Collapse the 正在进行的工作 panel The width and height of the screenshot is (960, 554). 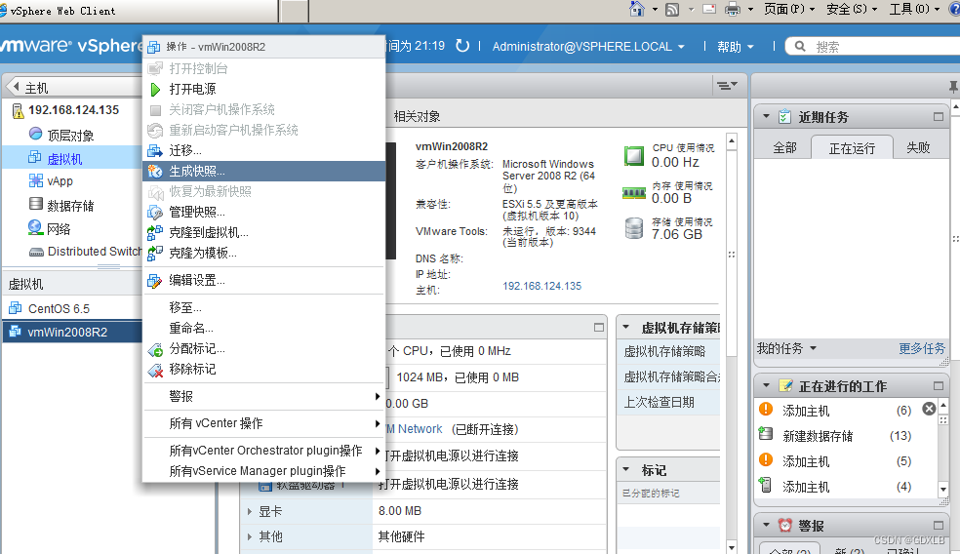[x=766, y=385]
